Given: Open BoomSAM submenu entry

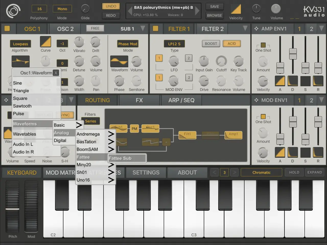Looking at the screenshot, I should [95, 149].
